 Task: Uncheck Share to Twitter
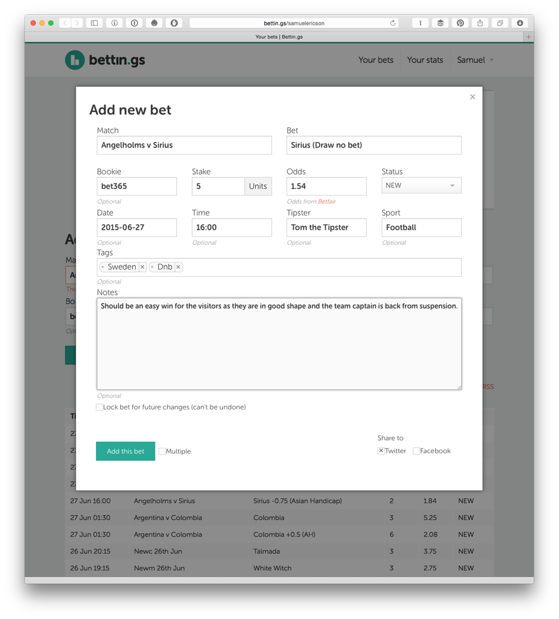[381, 451]
